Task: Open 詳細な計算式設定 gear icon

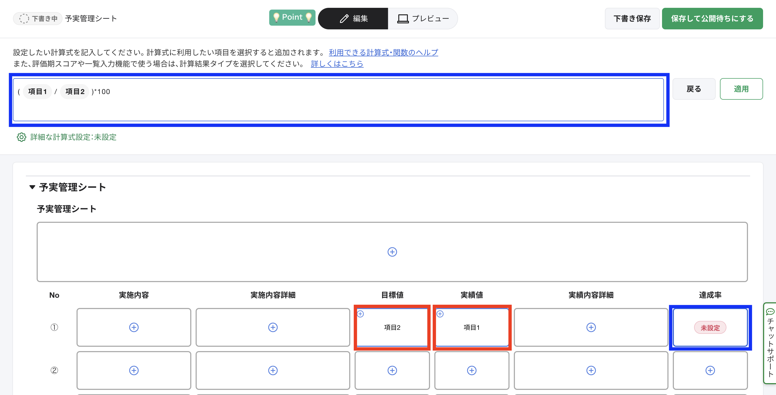Action: 21,137
